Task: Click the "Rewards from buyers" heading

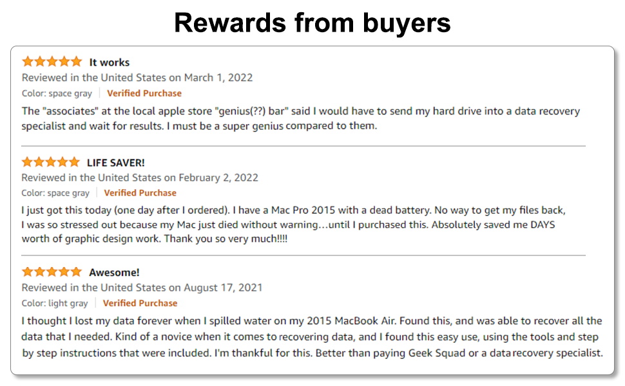Action: [312, 23]
